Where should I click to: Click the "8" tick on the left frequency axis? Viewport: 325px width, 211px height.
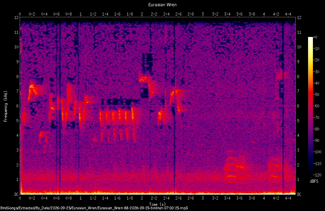[17, 76]
